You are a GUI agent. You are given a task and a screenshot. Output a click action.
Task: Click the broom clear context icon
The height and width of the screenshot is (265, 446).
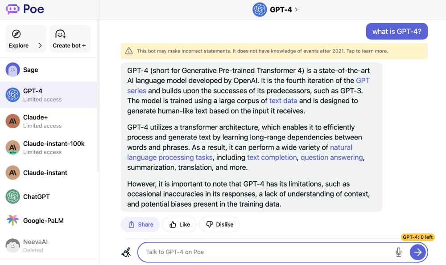[x=126, y=252]
